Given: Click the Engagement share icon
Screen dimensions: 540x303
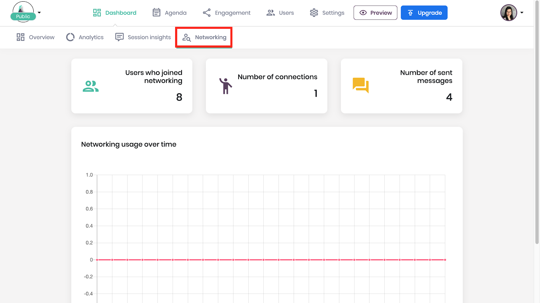Looking at the screenshot, I should click(x=207, y=13).
